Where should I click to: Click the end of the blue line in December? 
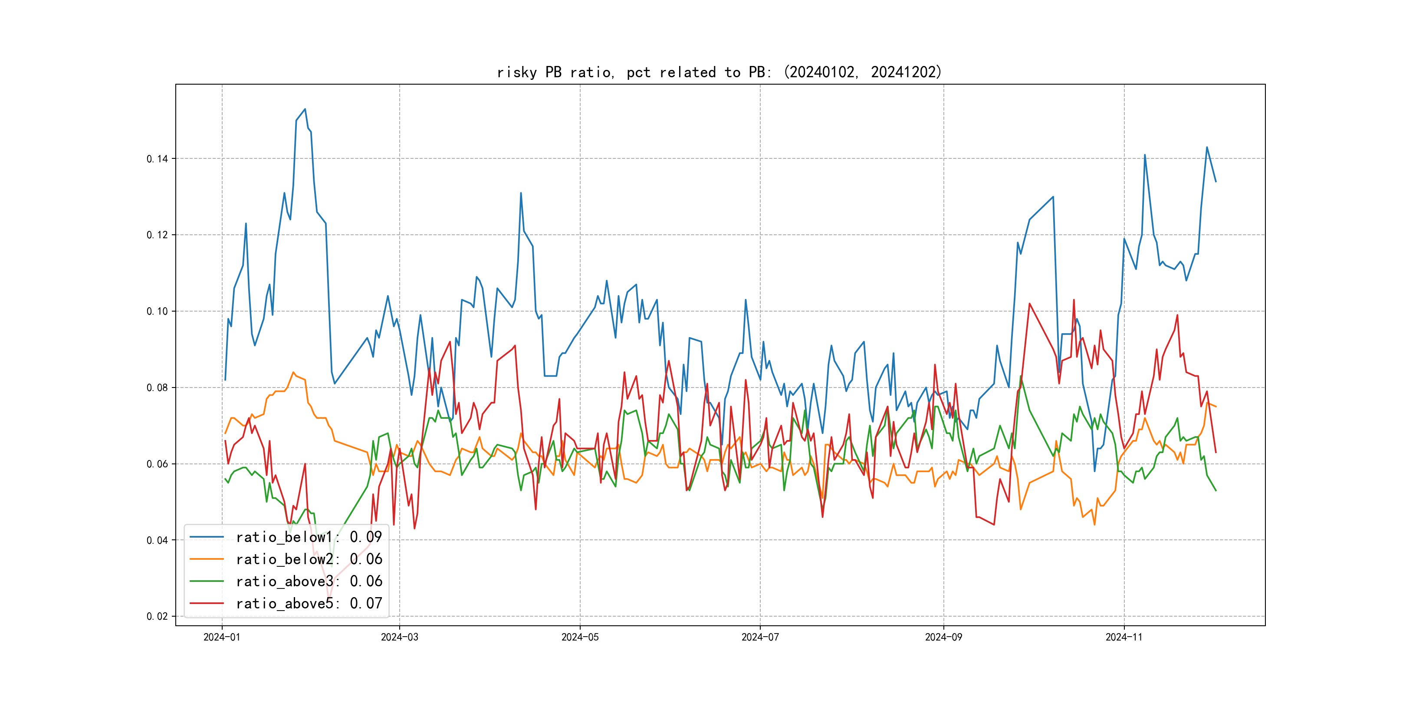[1215, 181]
